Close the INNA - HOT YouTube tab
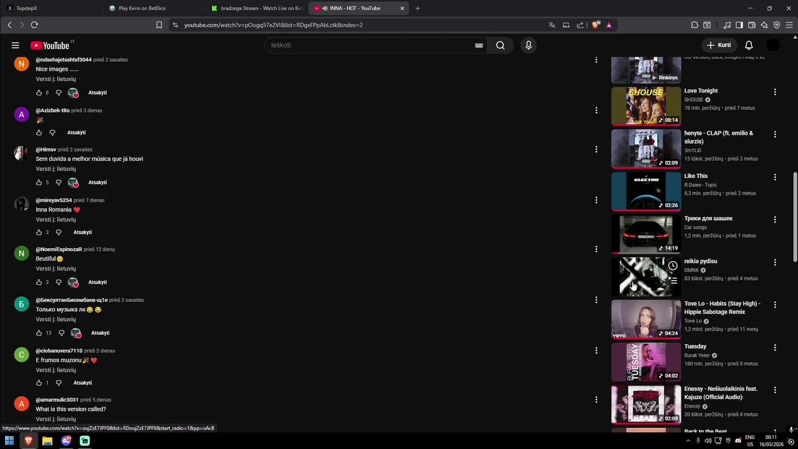Screen dimensions: 798x449 [x=402, y=8]
